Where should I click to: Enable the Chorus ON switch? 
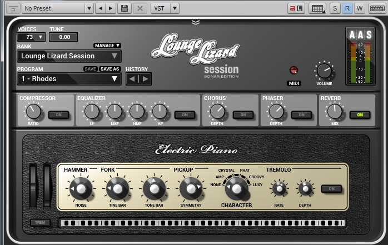pyautogui.click(x=243, y=115)
